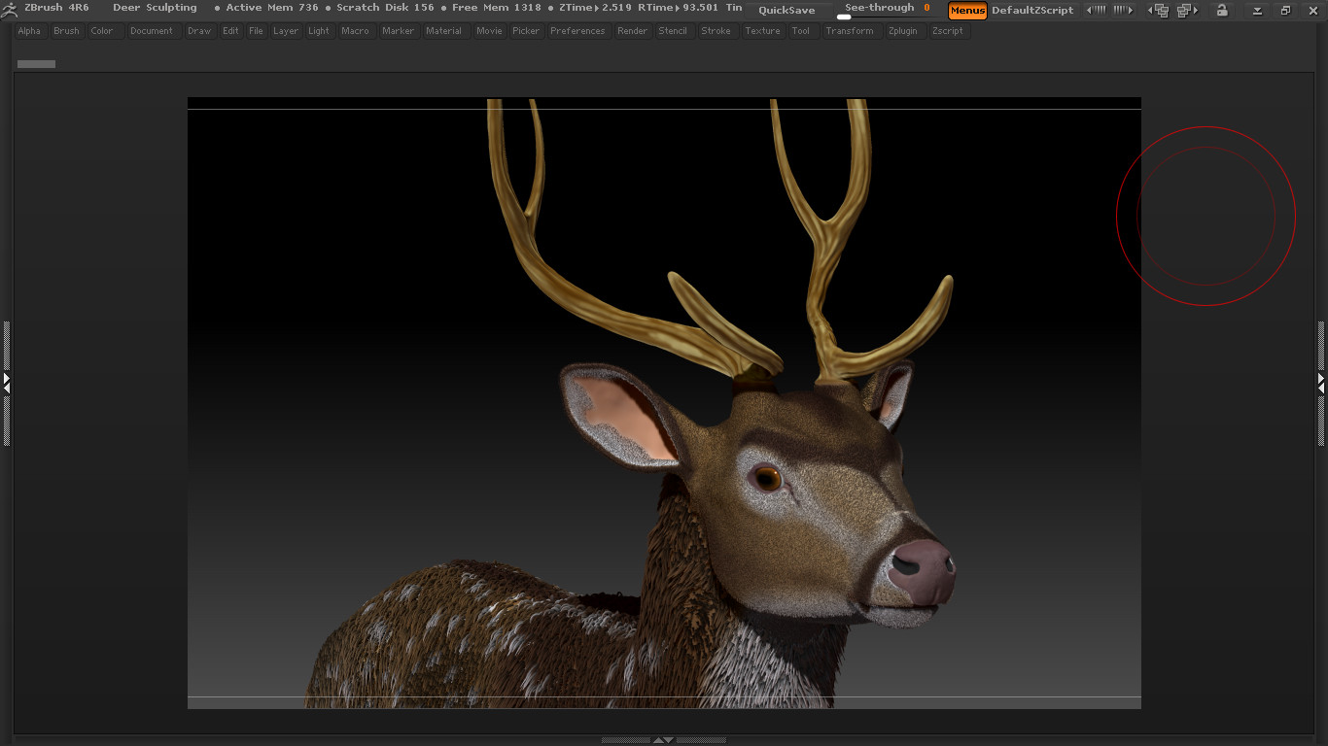The width and height of the screenshot is (1328, 746).
Task: Toggle the padlock to unlock UI customization
Action: [1223, 10]
